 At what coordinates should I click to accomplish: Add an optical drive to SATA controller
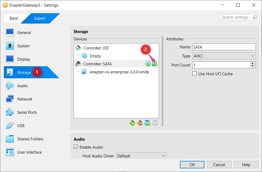[x=148, y=64]
